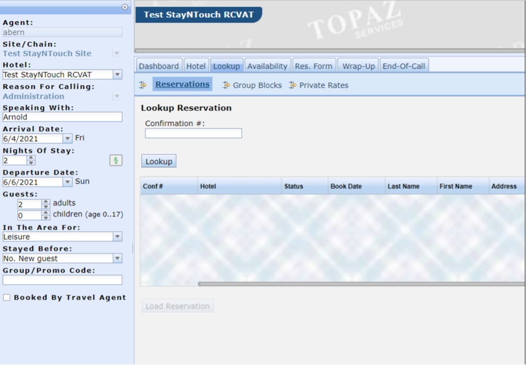
Task: Open the Site/Chain dropdown
Action: coord(117,53)
